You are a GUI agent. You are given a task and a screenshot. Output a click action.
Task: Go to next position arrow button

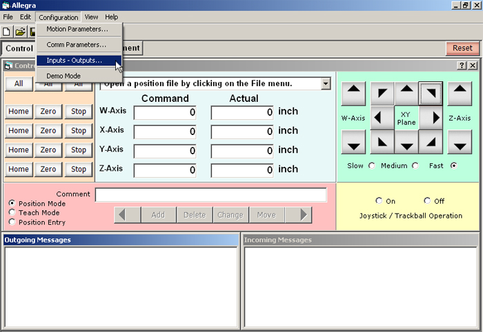(299, 215)
